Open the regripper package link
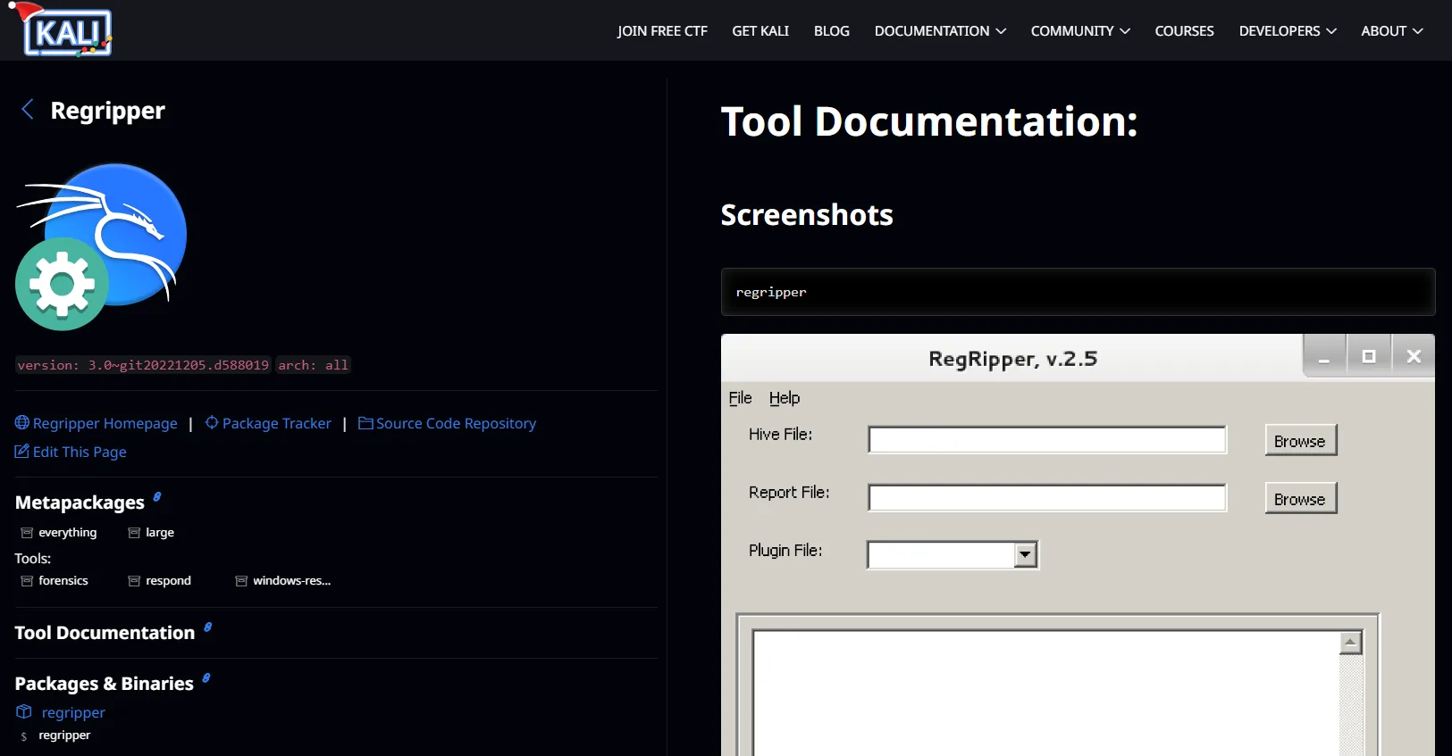 coord(73,712)
